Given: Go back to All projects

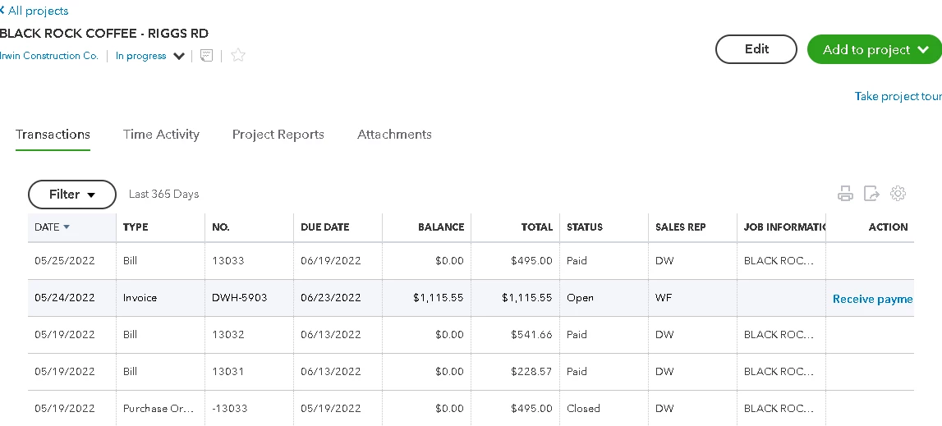Looking at the screenshot, I should 34,11.
